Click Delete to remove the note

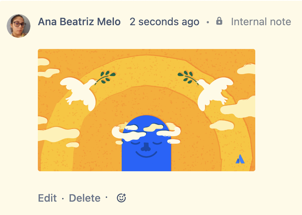click(x=84, y=198)
